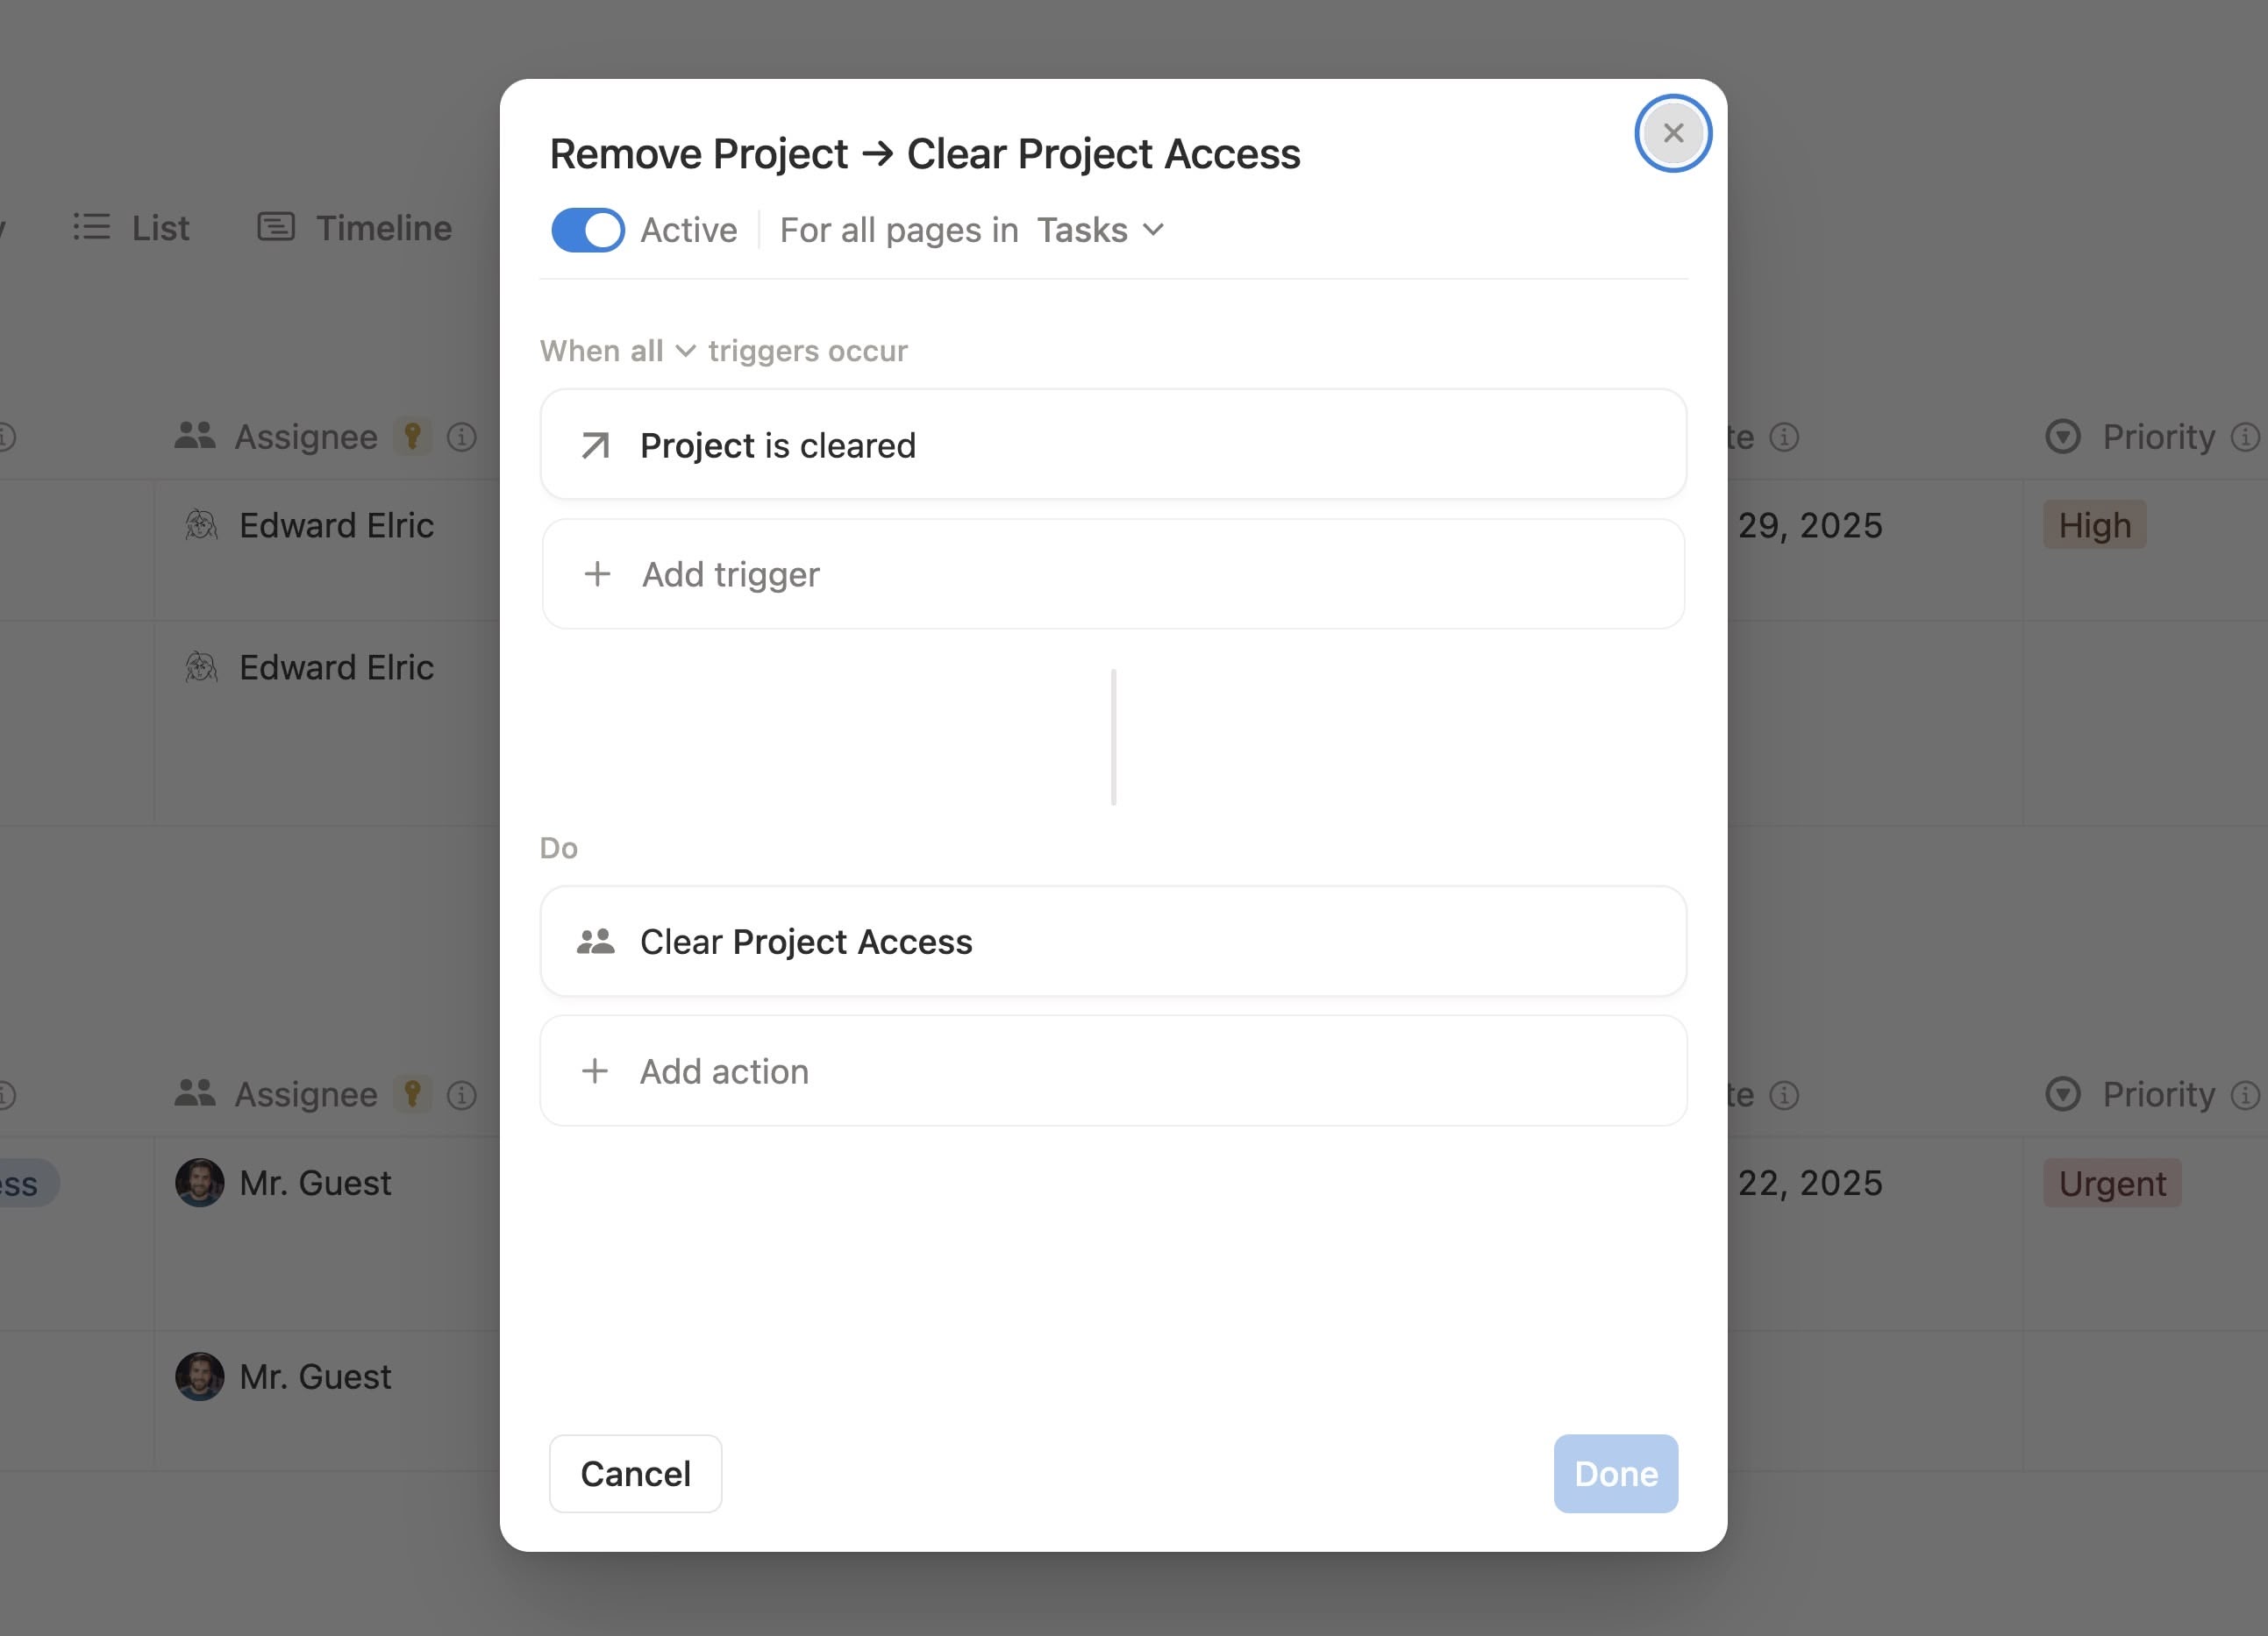Confirm automation with the Done button
2268x1636 pixels.
pos(1615,1473)
